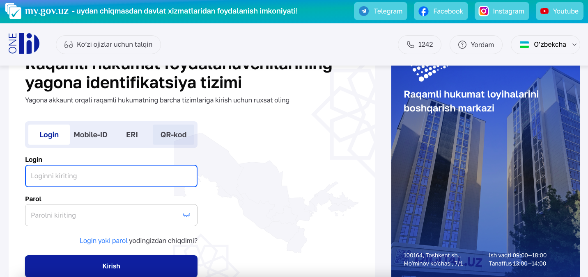588x277 pixels.
Task: Switch to the ERI tab
Action: pyautogui.click(x=132, y=135)
